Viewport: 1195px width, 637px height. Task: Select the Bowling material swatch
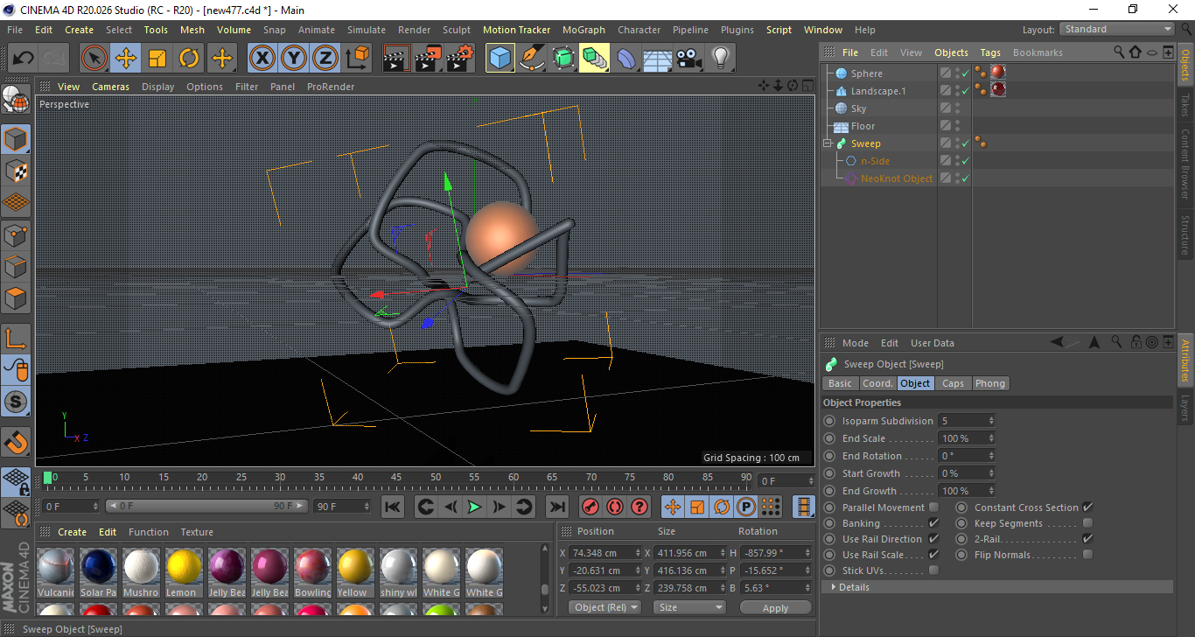[312, 573]
